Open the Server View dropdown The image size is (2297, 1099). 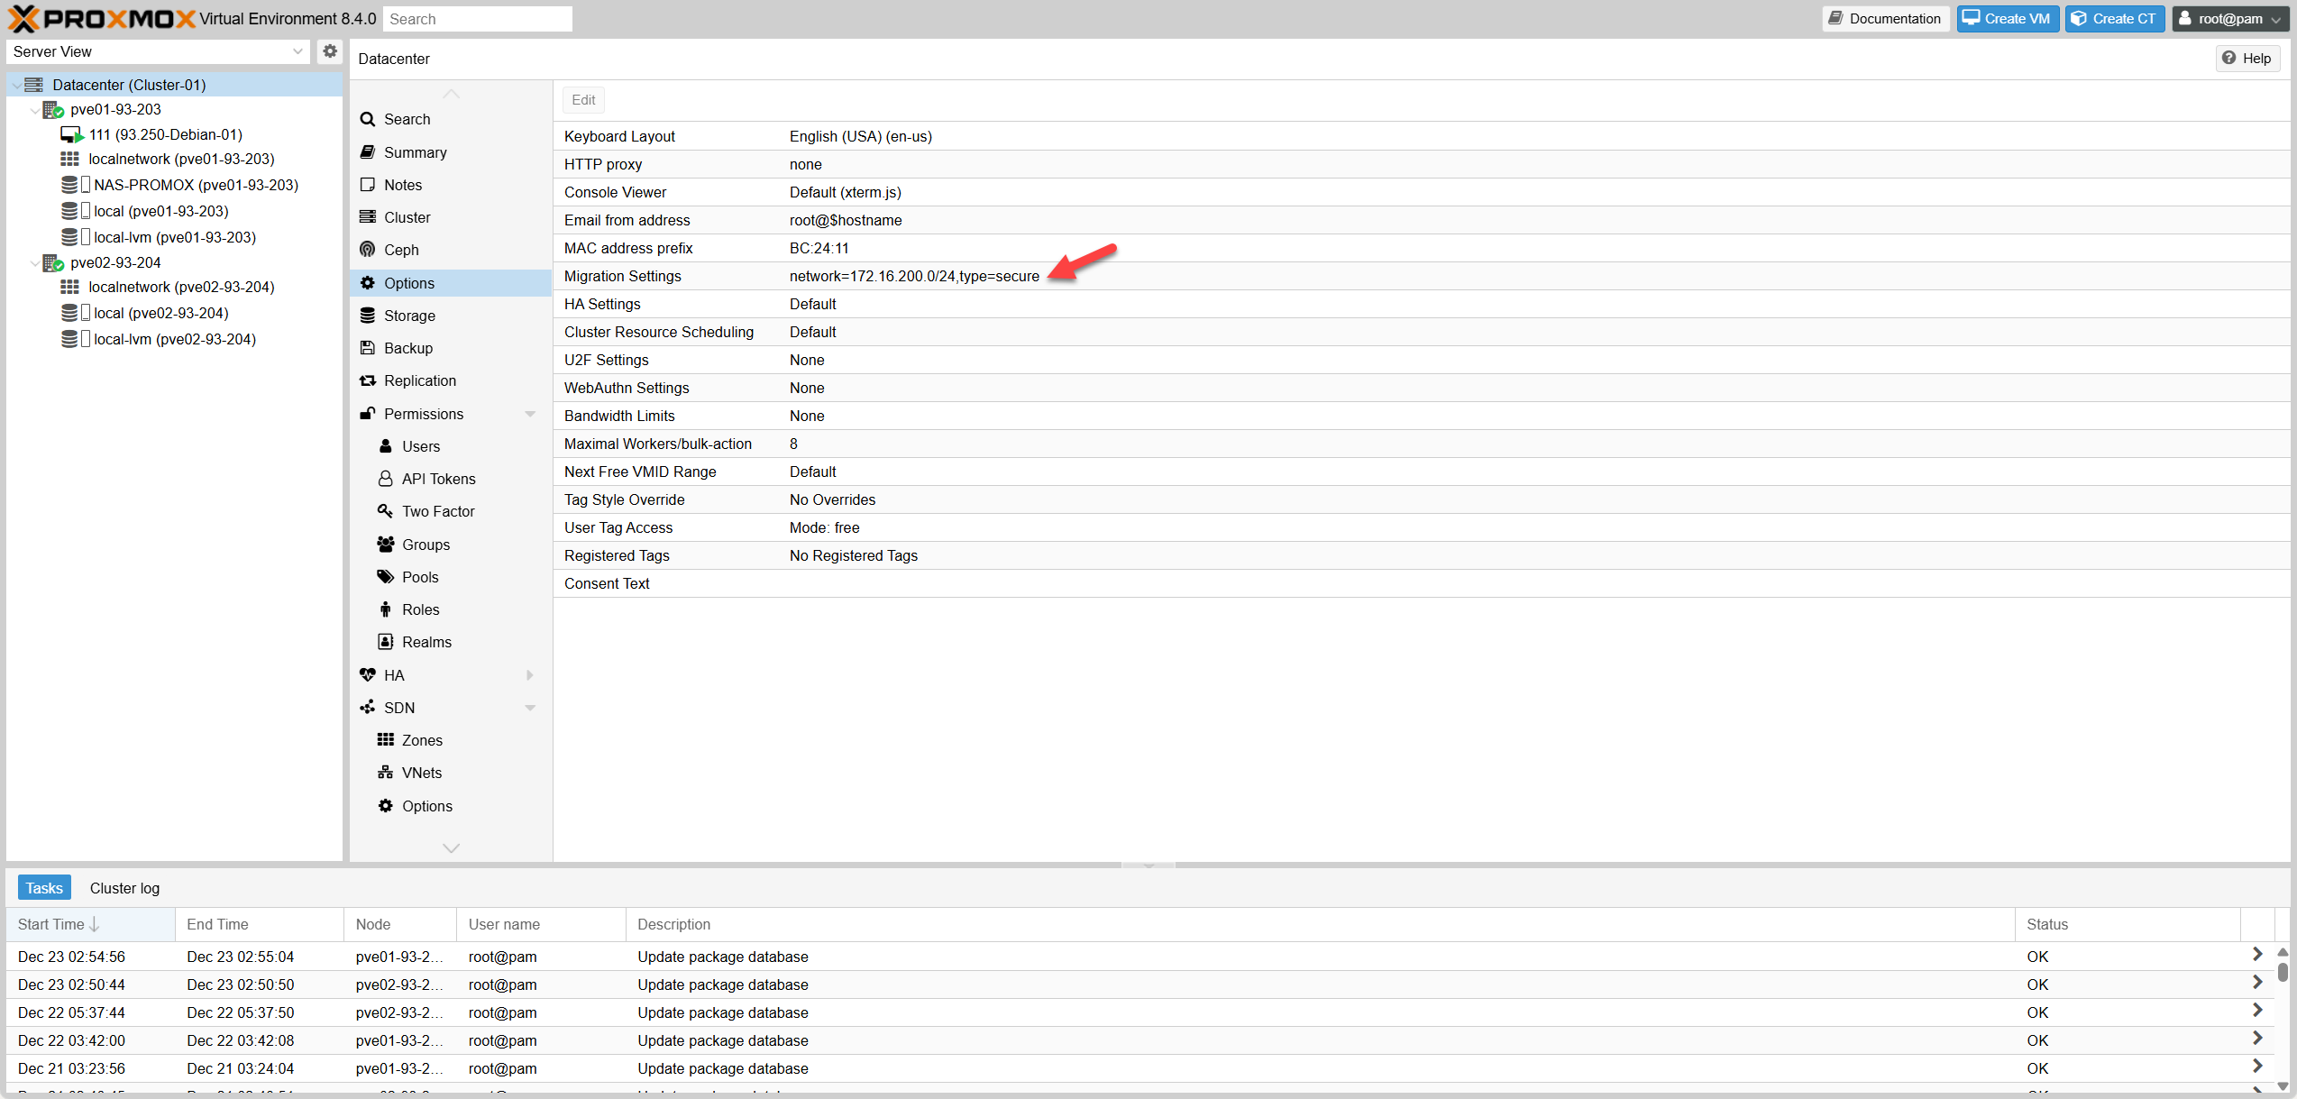point(297,51)
